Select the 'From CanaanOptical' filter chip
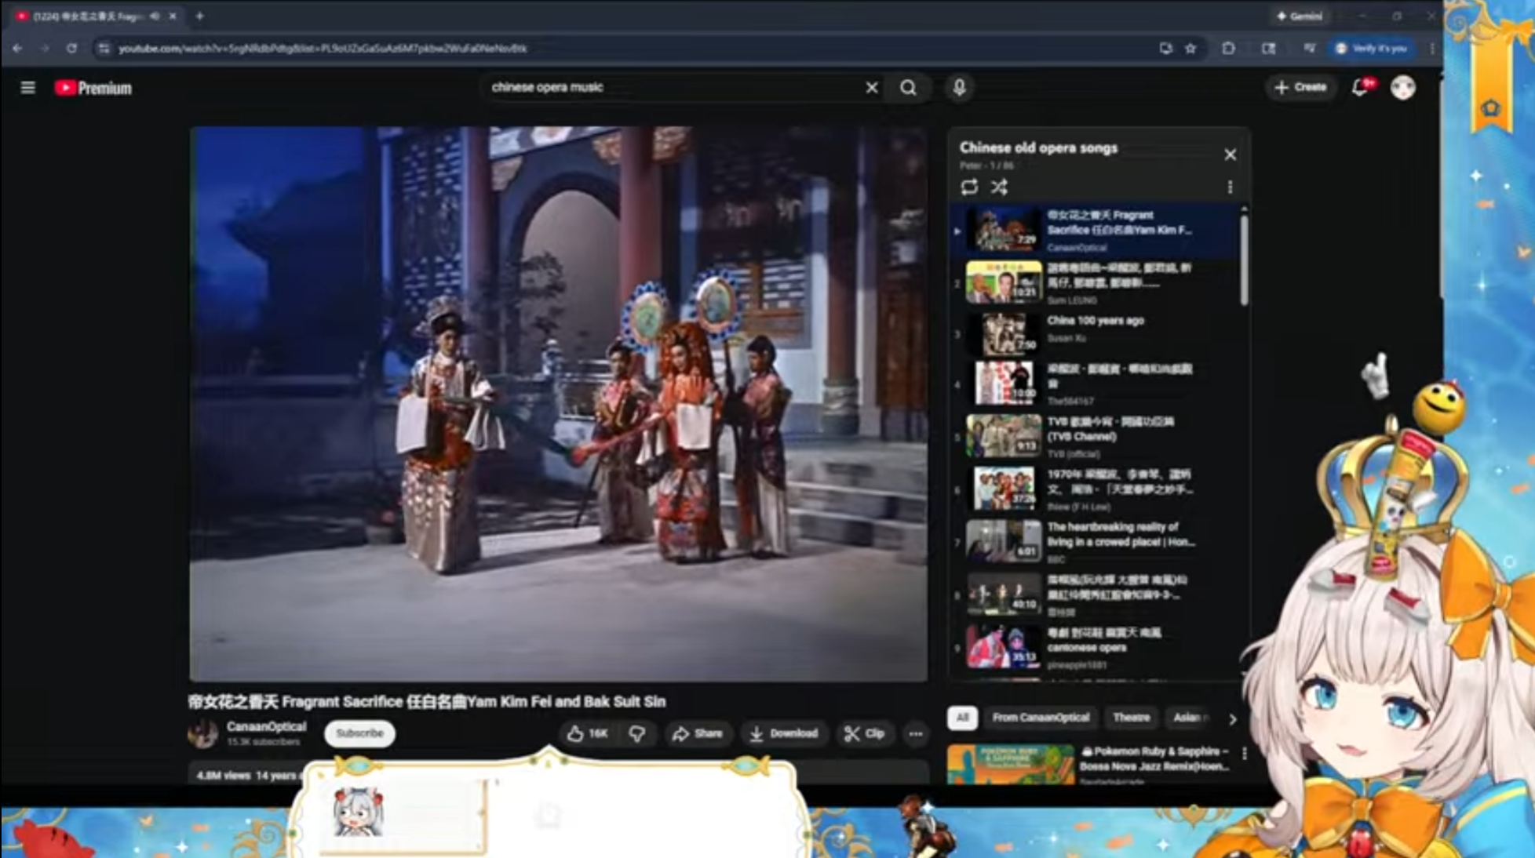 tap(1040, 717)
